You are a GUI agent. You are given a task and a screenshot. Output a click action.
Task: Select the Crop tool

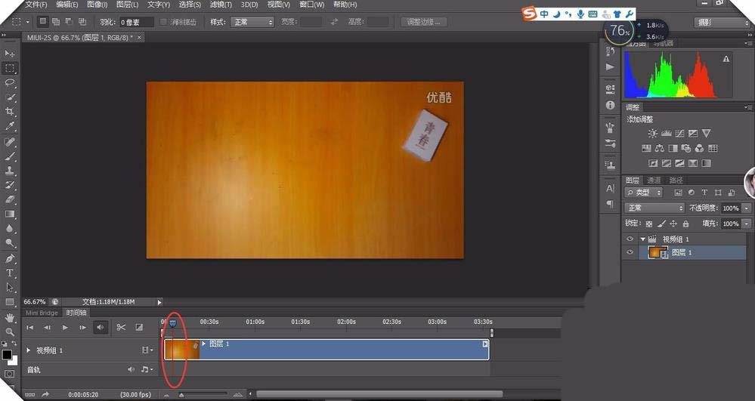(10, 112)
